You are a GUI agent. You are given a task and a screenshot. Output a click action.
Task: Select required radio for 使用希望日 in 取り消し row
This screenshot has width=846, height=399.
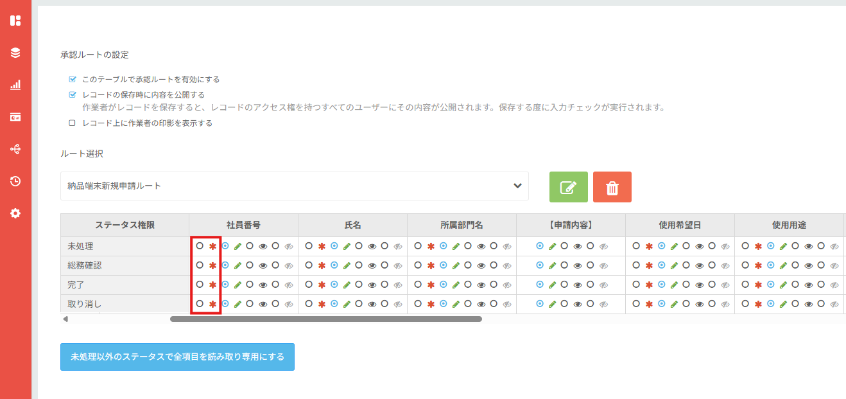pyautogui.click(x=636, y=304)
